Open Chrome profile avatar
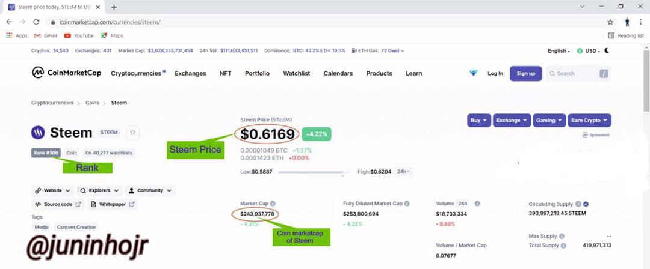This screenshot has width=650, height=269. pos(627,22)
